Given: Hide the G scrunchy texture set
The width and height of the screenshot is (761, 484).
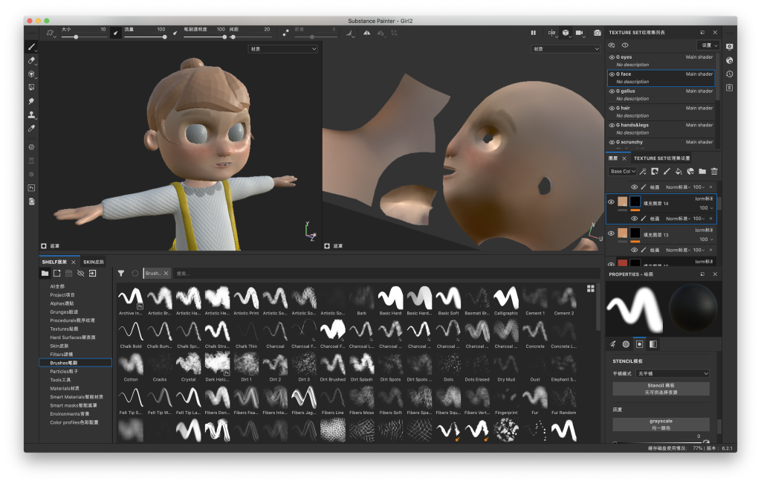Looking at the screenshot, I should click(x=612, y=142).
